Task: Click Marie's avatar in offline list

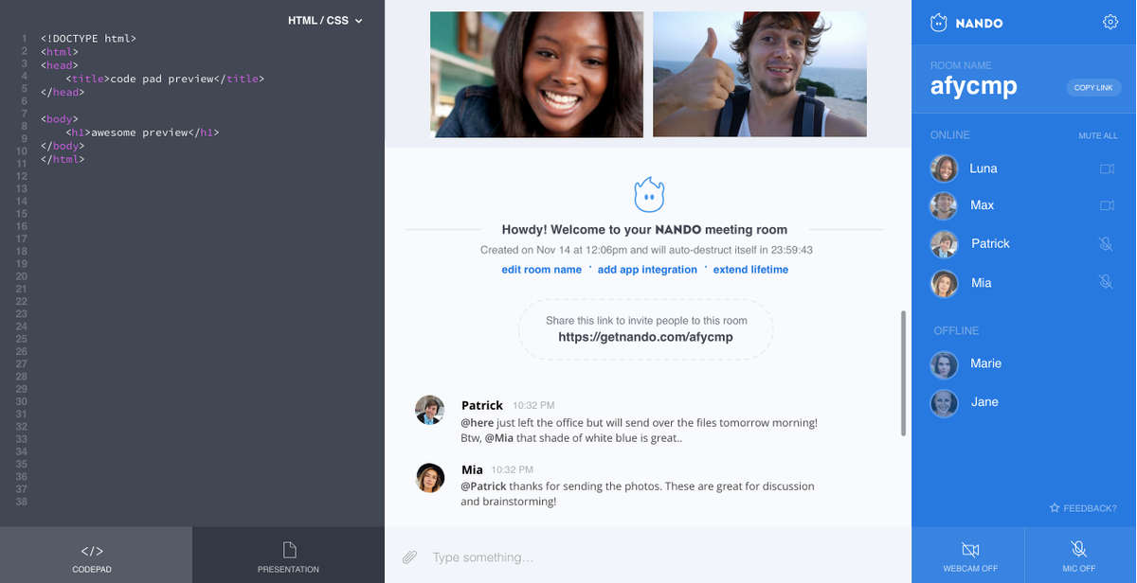Action: click(944, 364)
